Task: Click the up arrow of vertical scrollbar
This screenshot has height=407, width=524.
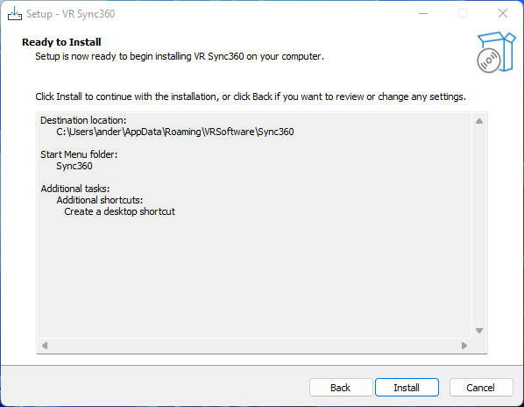Action: (x=479, y=121)
